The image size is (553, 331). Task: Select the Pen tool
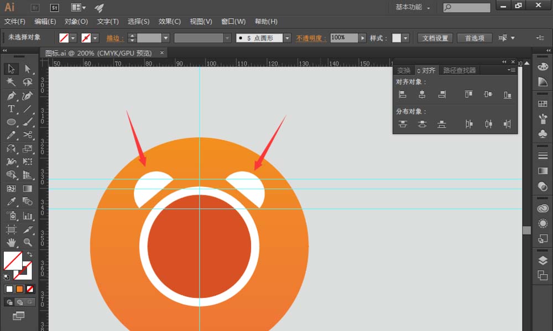pos(11,95)
